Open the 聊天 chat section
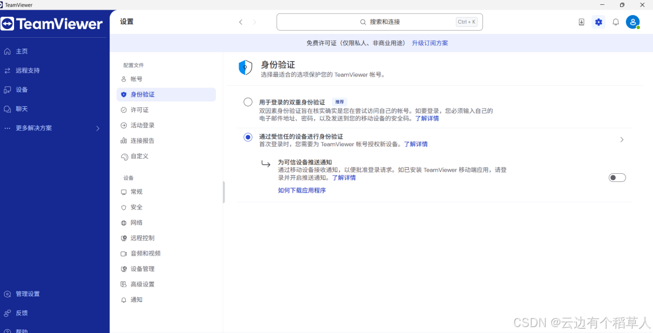The width and height of the screenshot is (653, 333). [22, 108]
